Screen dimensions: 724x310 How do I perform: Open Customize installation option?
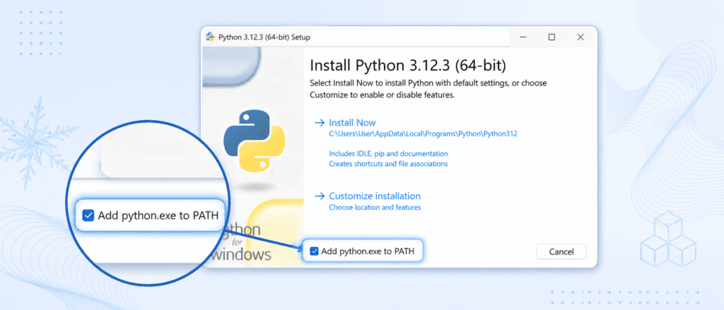[375, 196]
